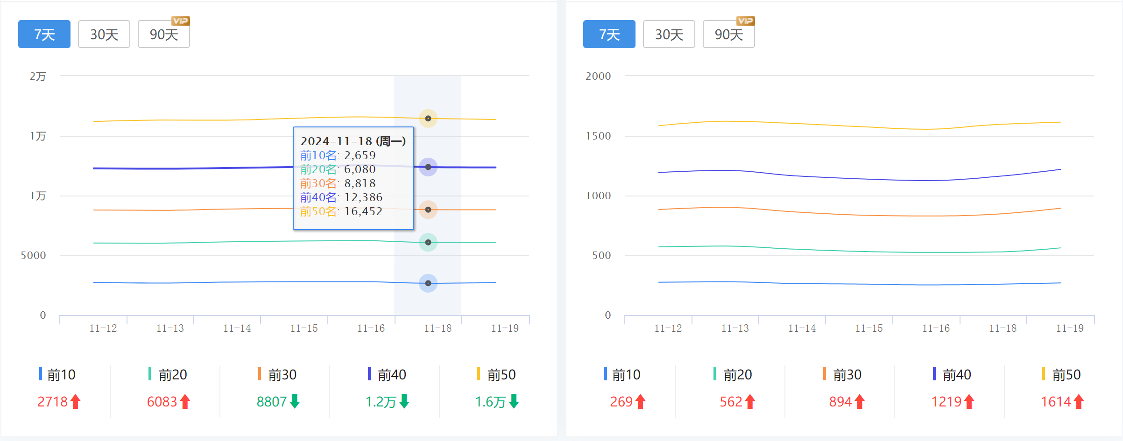Click value 1219 in right chart
The height and width of the screenshot is (441, 1123).
pos(946,402)
